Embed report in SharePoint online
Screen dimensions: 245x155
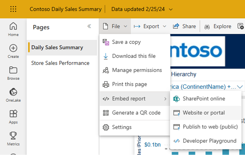point(206,99)
